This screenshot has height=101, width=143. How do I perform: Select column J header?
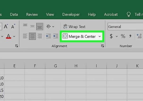pos(117,66)
